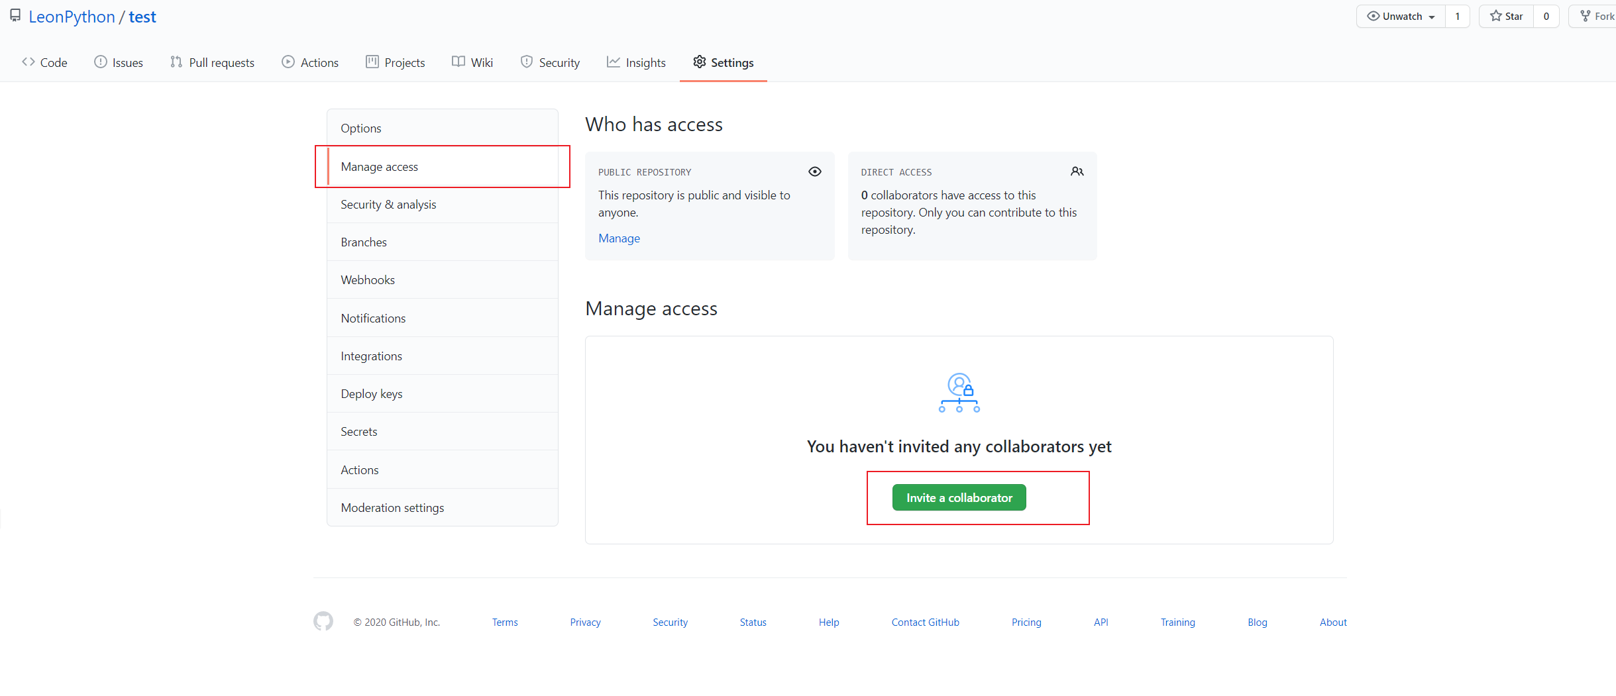Open Moderation settings

pos(443,508)
